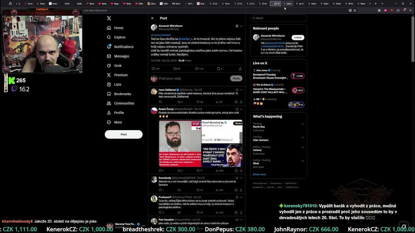Open three-dot menu on Radek Černý's reply
Viewport: 415px width, 233px height.
click(241, 109)
